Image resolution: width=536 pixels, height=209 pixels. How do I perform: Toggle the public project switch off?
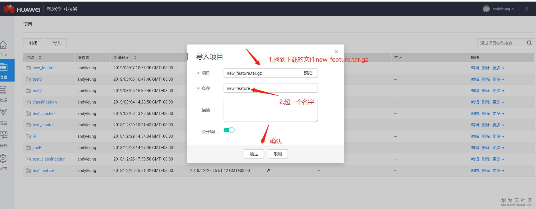pyautogui.click(x=229, y=130)
